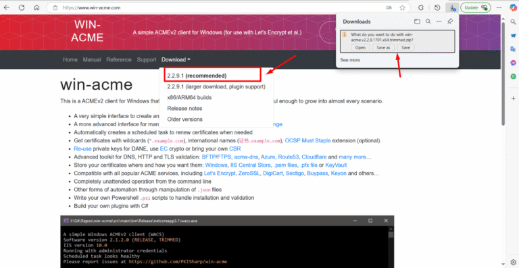This screenshot has width=519, height=268.
Task: Open the browser extensions puzzle icon
Action: [421, 7]
